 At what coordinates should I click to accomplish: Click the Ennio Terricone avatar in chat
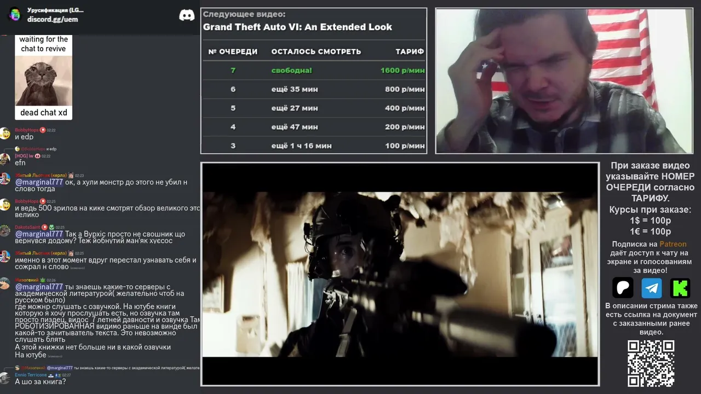pos(5,378)
